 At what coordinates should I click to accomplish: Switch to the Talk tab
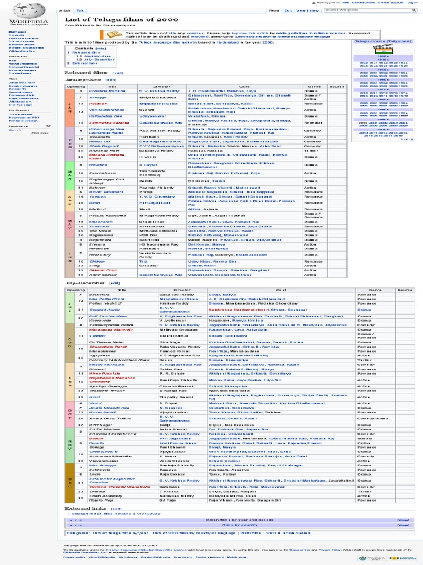point(80,10)
